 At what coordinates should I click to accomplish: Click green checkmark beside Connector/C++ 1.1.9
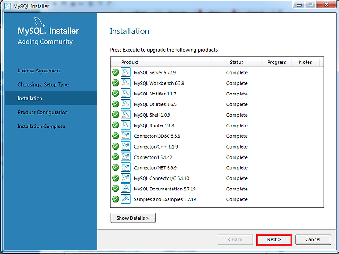pyautogui.click(x=115, y=146)
